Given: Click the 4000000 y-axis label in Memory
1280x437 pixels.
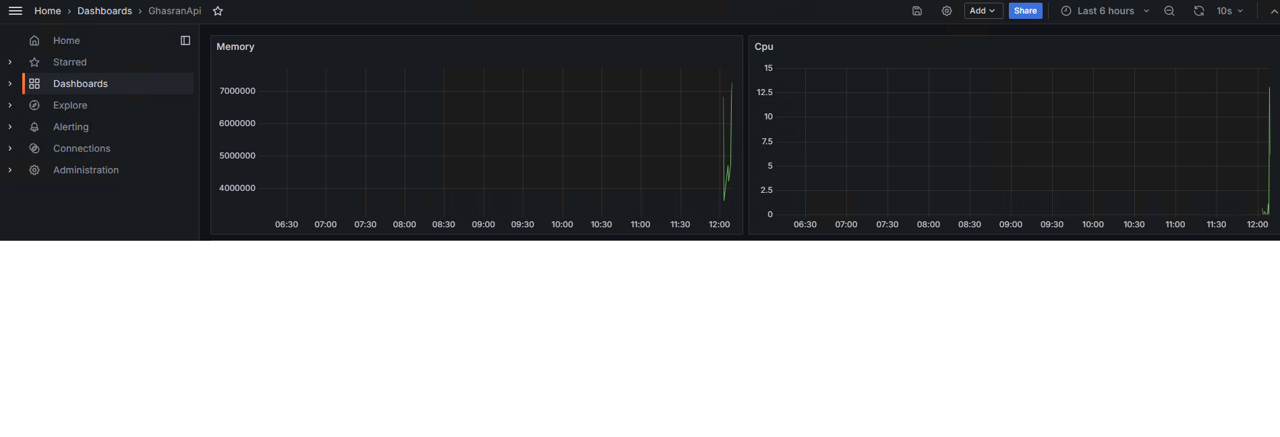Looking at the screenshot, I should coord(237,188).
